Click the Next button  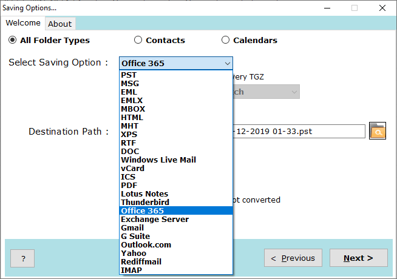359,258
